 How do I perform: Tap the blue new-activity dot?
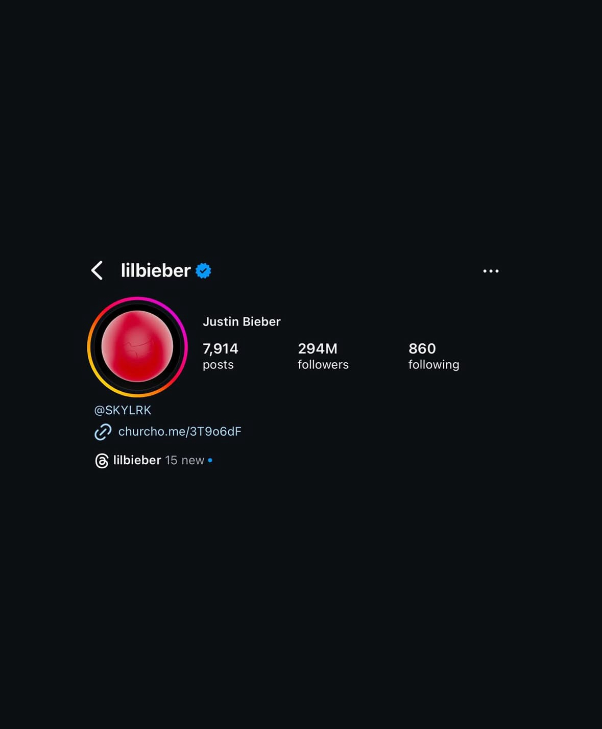click(210, 460)
